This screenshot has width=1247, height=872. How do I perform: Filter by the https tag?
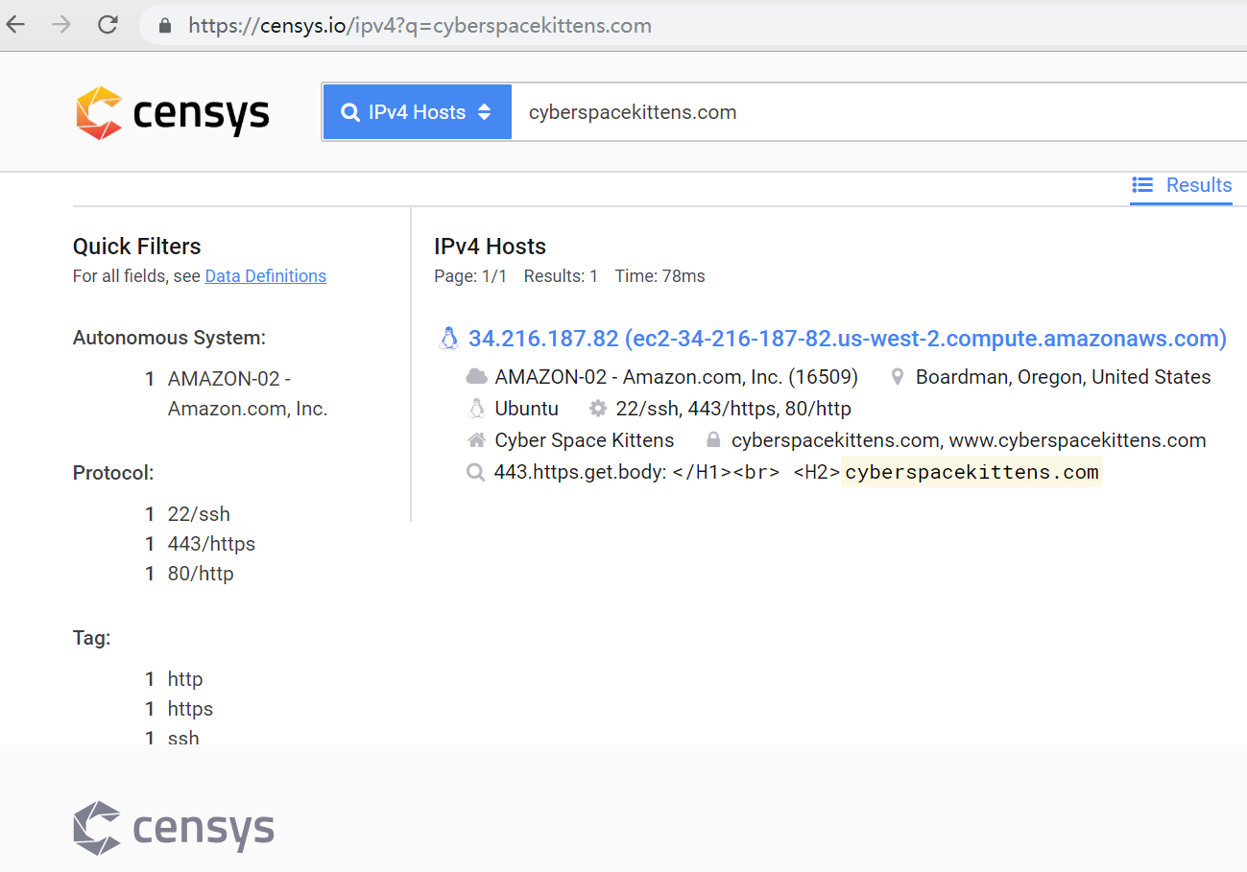tap(190, 709)
